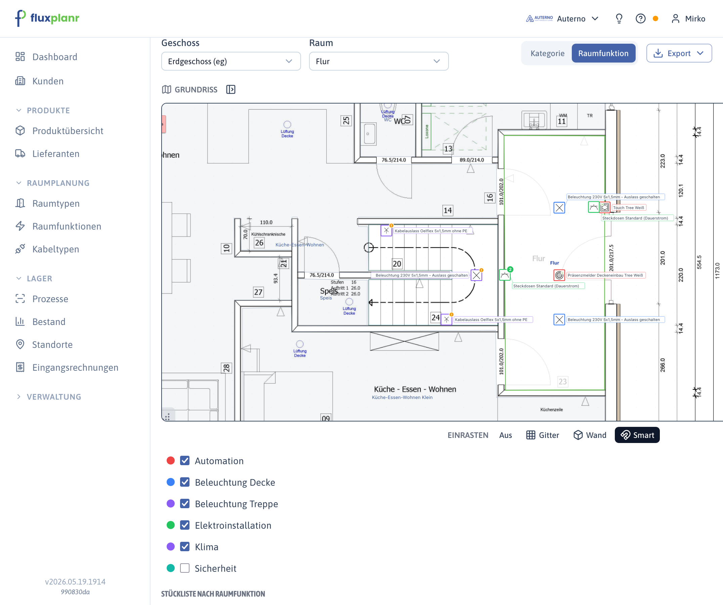Click the fluxplanr logo
Image resolution: width=723 pixels, height=605 pixels.
pos(47,18)
